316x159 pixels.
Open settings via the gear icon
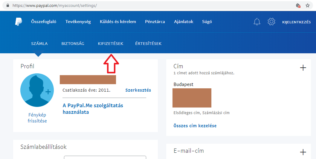(x=271, y=22)
